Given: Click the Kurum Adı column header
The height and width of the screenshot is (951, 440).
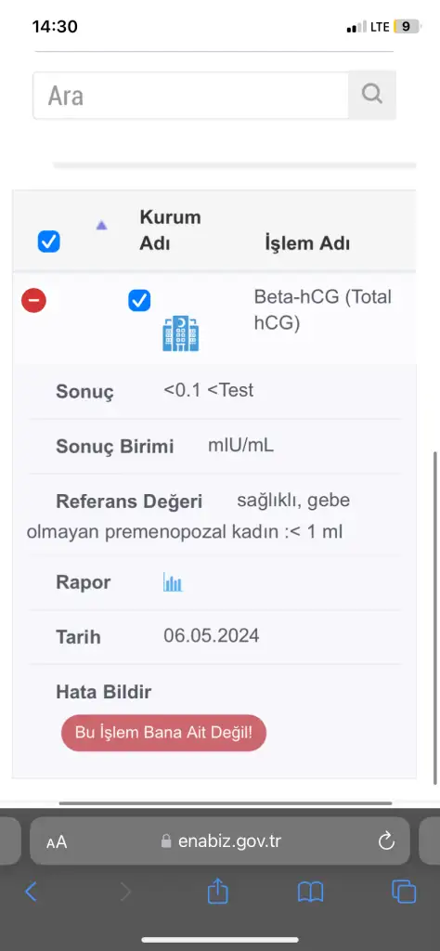Looking at the screenshot, I should coord(170,230).
